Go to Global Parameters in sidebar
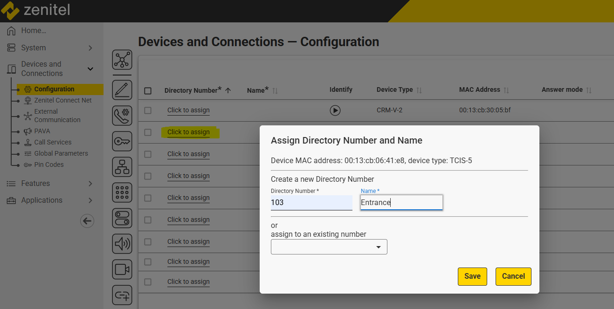This screenshot has height=309, width=614. coord(61,153)
